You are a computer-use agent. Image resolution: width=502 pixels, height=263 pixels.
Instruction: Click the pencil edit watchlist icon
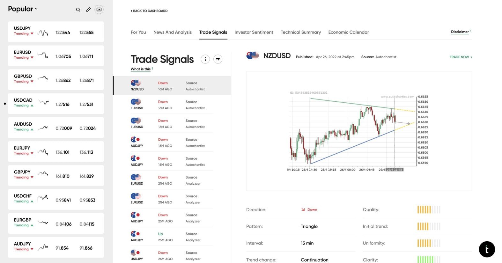point(88,10)
